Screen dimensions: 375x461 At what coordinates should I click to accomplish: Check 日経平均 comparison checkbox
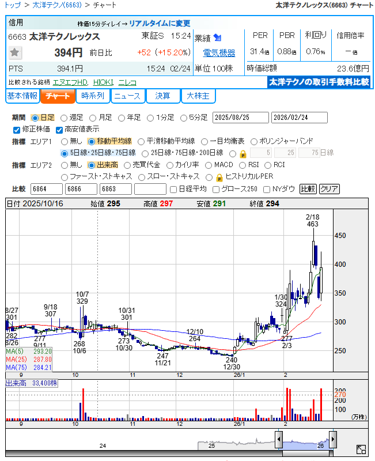tap(173, 190)
